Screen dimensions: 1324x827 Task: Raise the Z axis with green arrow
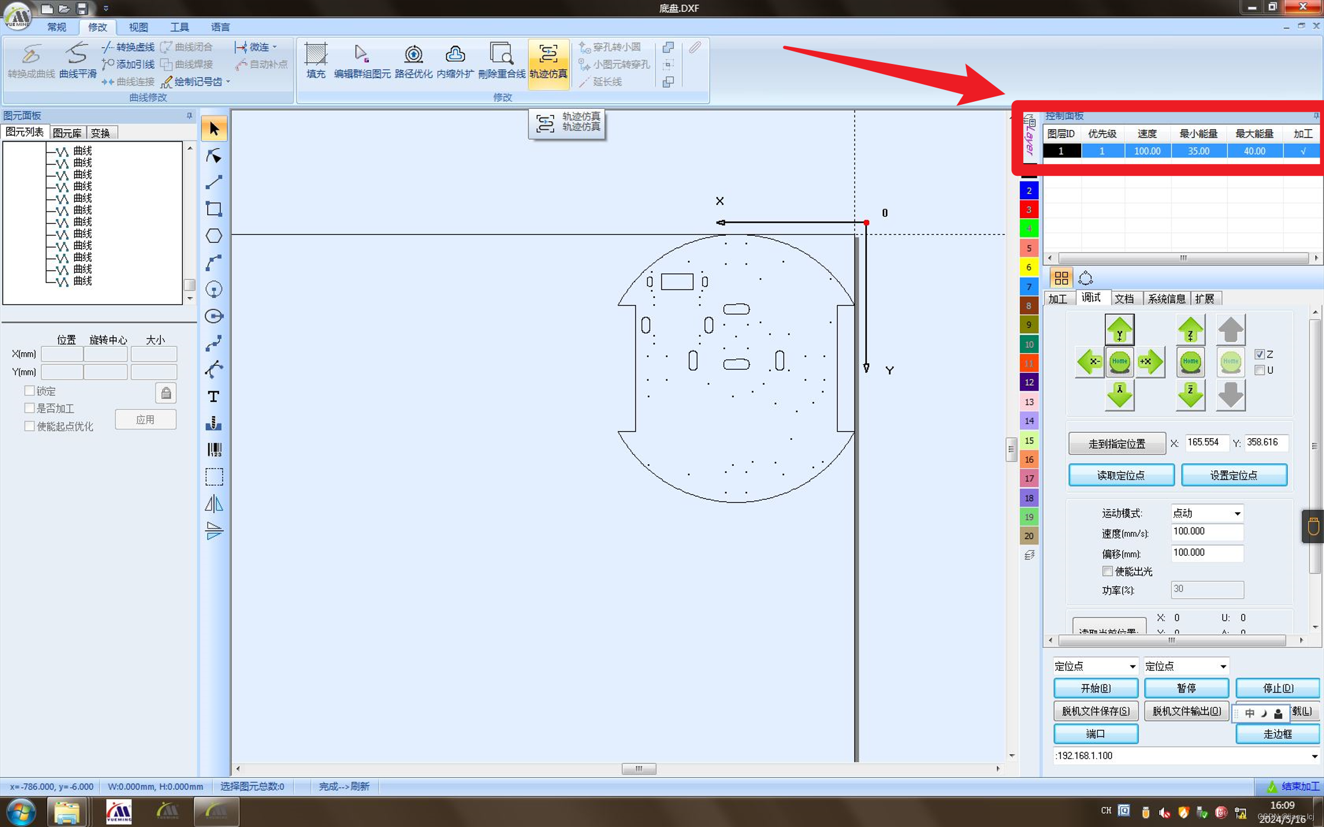pos(1190,330)
